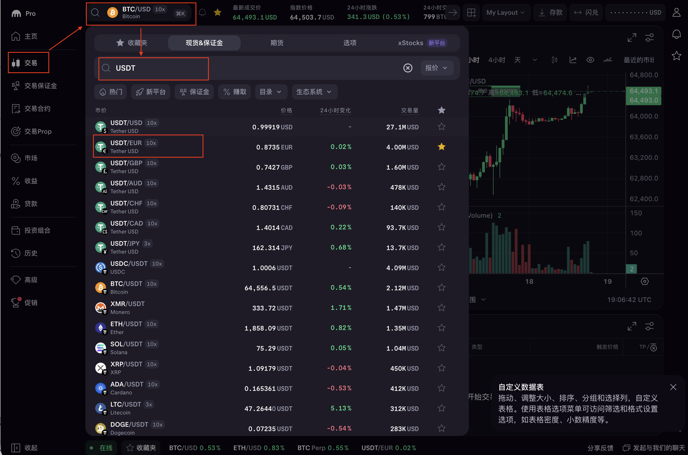The height and width of the screenshot is (455, 688).
Task: Toggle chart visibility eye icon
Action: tap(590, 60)
